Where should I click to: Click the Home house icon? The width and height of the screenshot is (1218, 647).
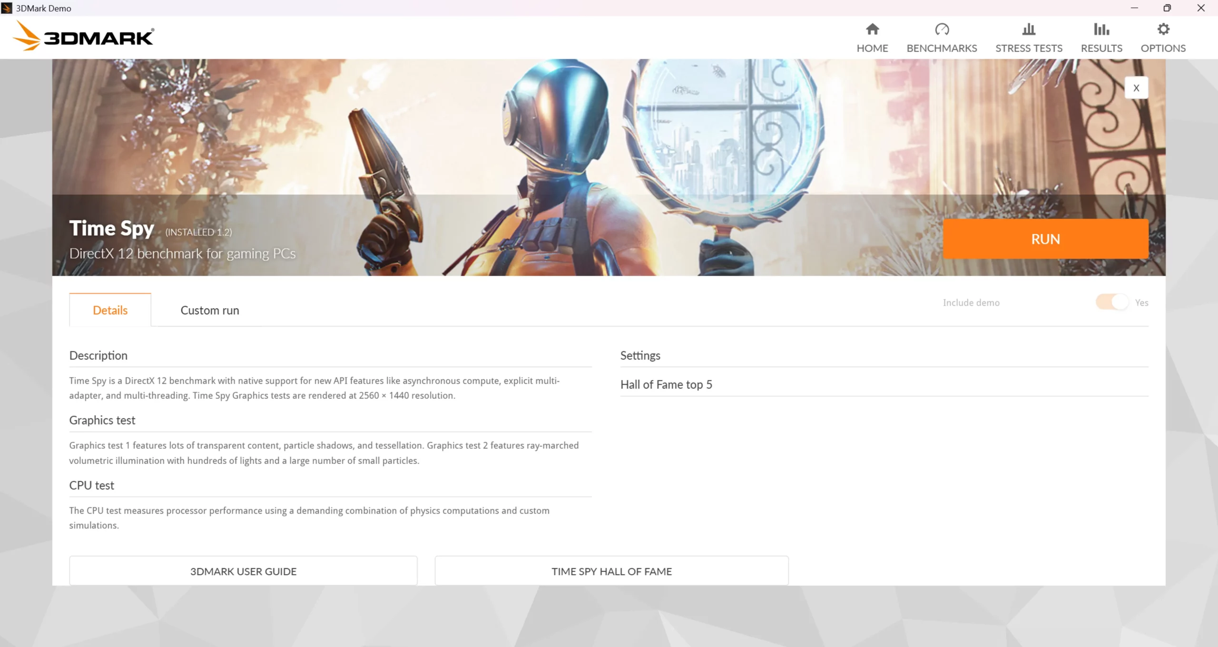[x=872, y=29]
